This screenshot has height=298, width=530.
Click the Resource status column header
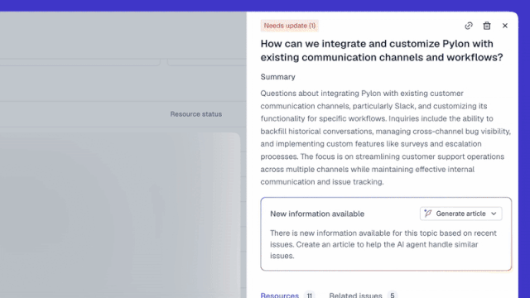(196, 114)
